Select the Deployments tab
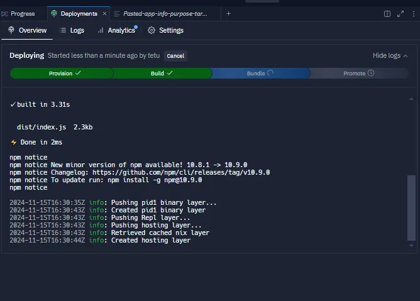420x301 pixels. coord(79,14)
